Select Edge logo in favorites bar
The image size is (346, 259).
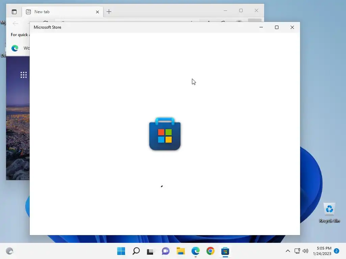[15, 48]
